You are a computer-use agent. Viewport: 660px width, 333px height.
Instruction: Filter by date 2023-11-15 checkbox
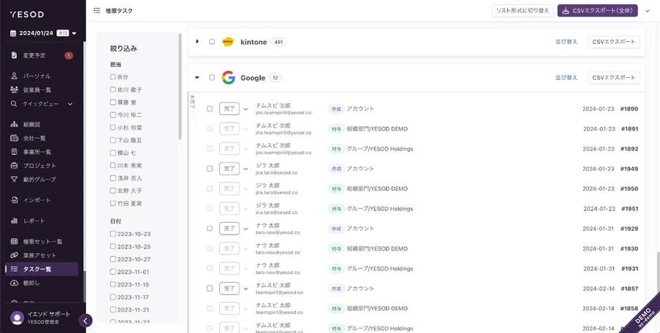click(x=113, y=284)
